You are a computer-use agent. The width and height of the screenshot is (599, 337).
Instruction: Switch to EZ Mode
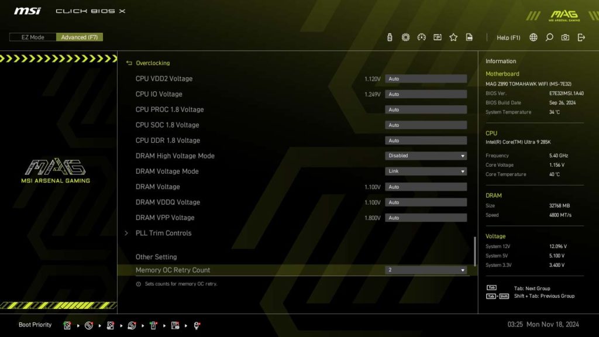[x=33, y=37]
